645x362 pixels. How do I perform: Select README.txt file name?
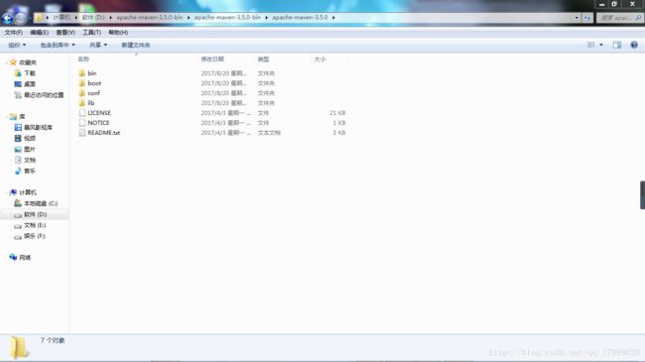[103, 133]
